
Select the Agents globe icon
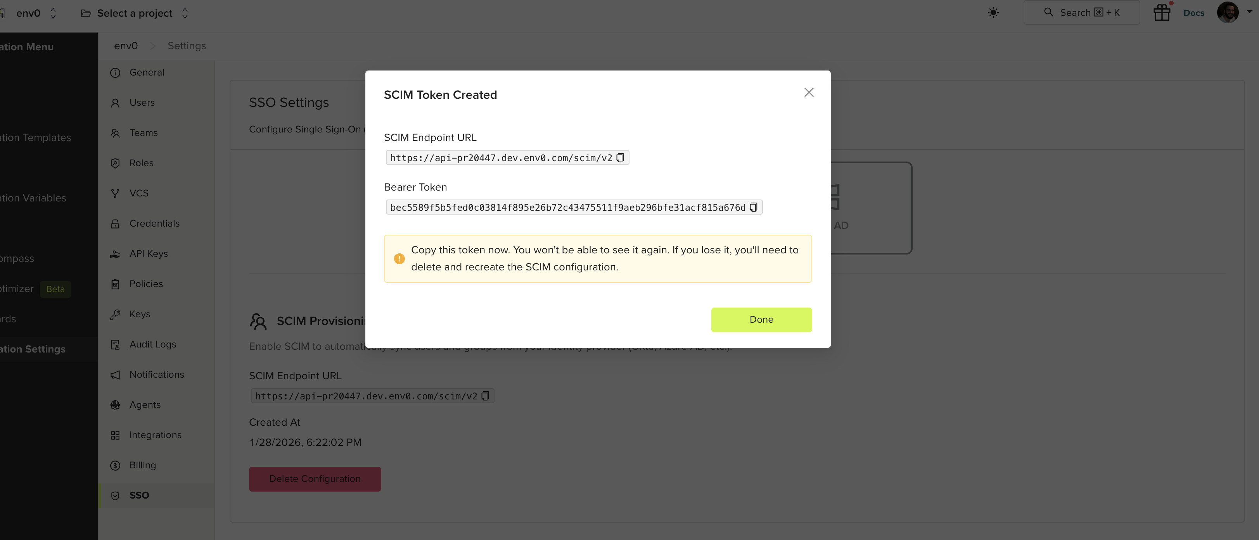pos(115,405)
